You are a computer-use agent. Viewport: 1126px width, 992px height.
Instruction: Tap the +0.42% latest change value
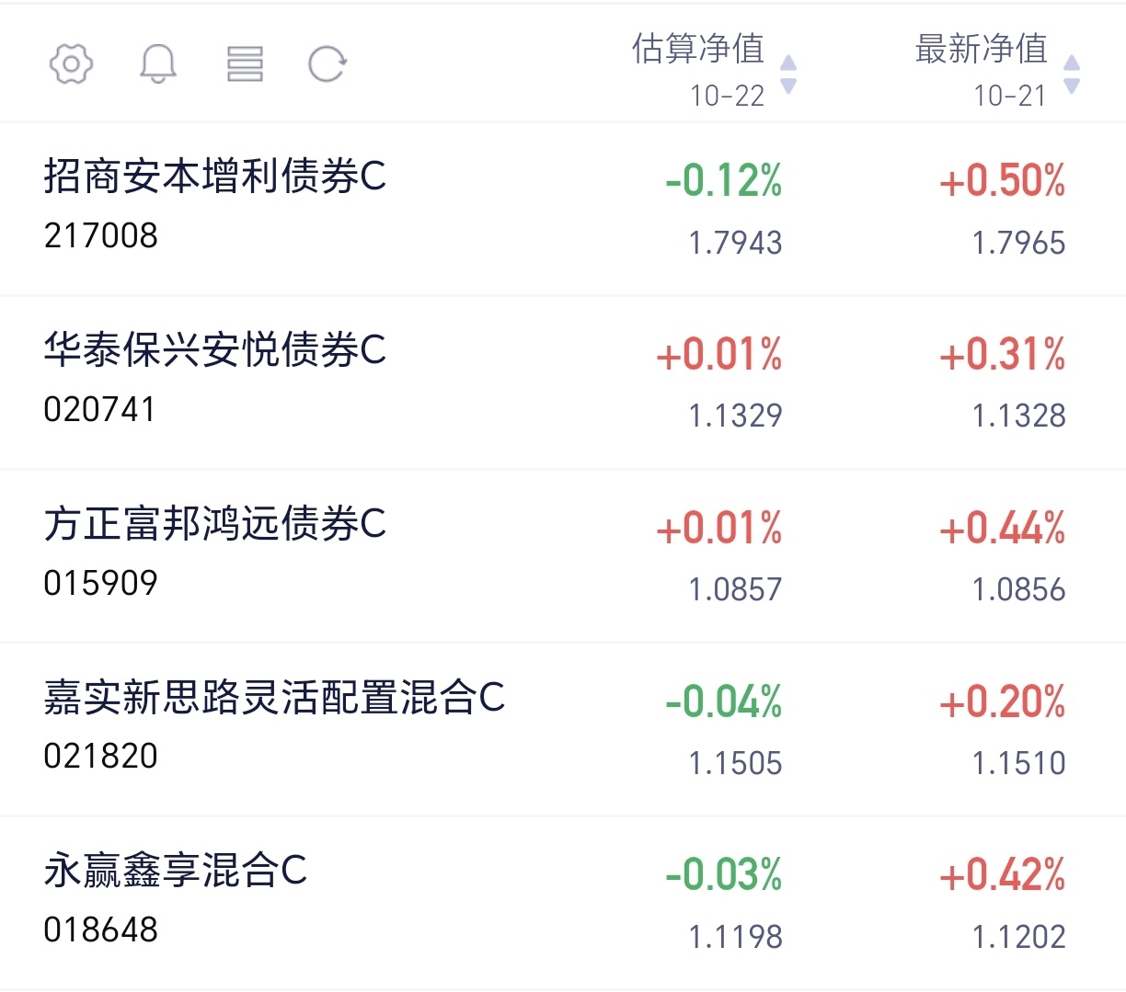click(x=1003, y=875)
